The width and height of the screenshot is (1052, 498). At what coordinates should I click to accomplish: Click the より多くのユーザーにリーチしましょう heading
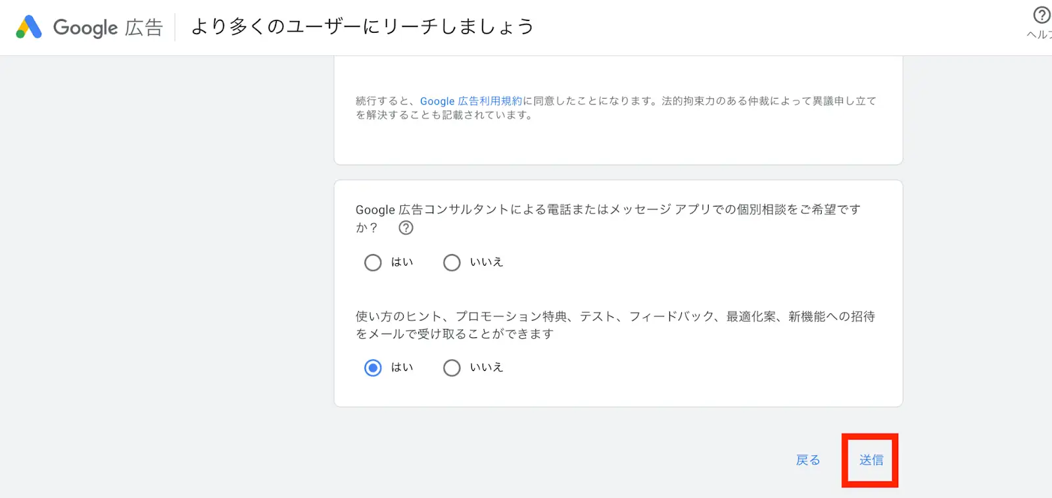[362, 27]
